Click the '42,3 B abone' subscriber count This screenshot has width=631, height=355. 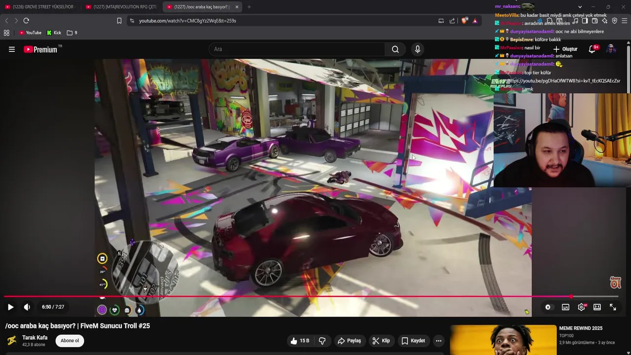point(34,345)
